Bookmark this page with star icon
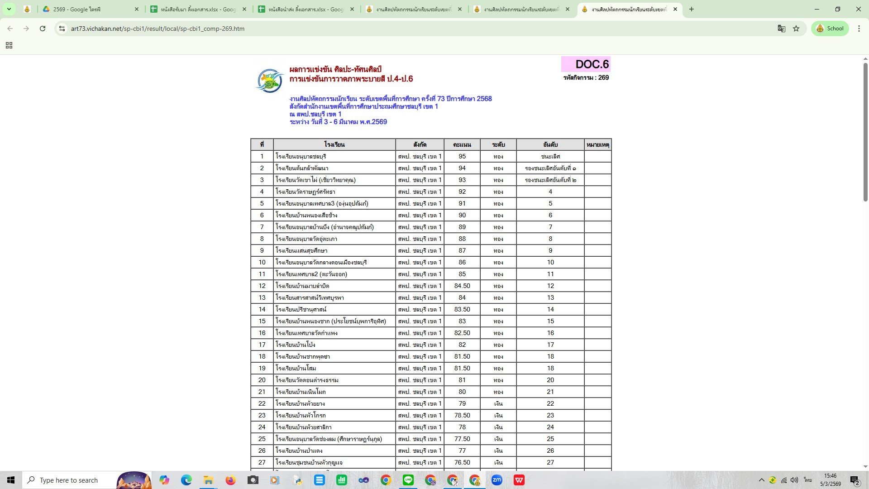869x489 pixels. (796, 29)
